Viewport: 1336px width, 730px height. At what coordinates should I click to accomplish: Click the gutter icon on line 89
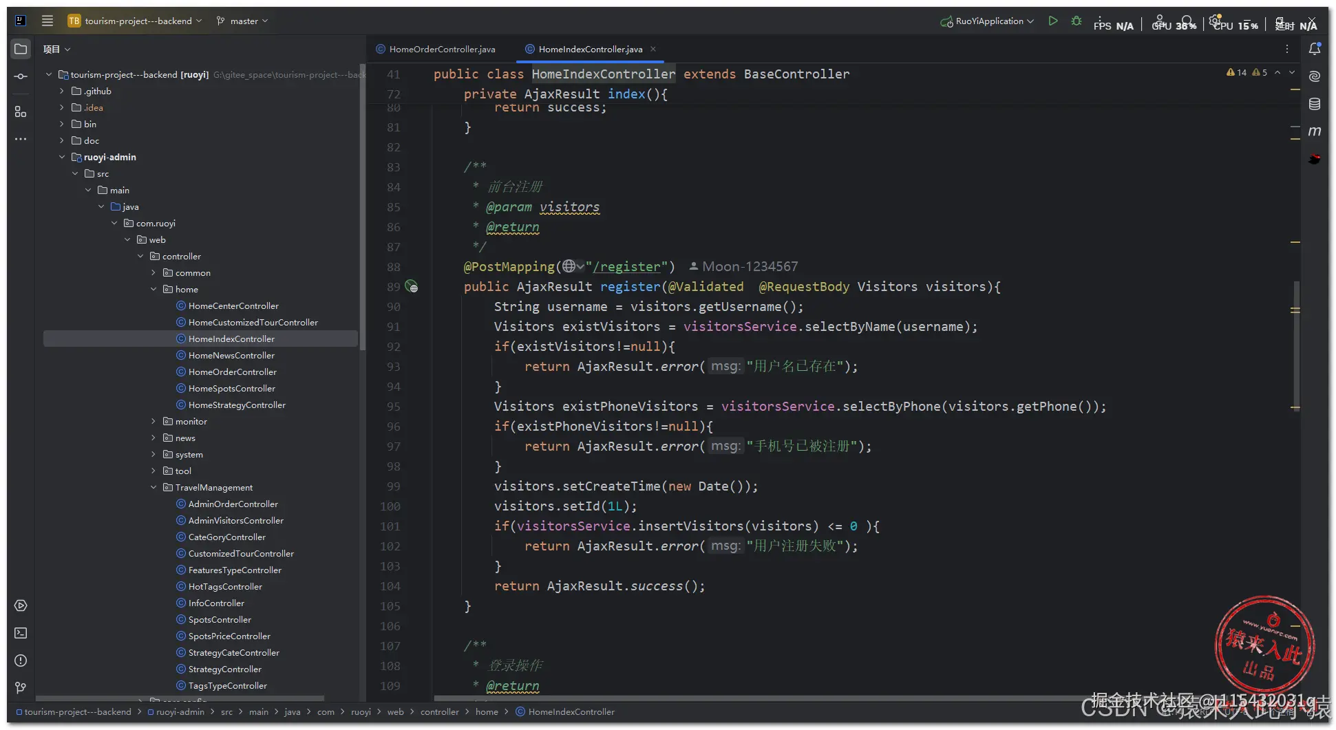coord(412,286)
